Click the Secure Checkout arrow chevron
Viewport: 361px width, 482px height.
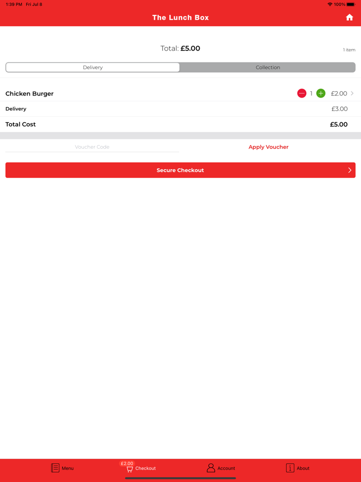[350, 170]
